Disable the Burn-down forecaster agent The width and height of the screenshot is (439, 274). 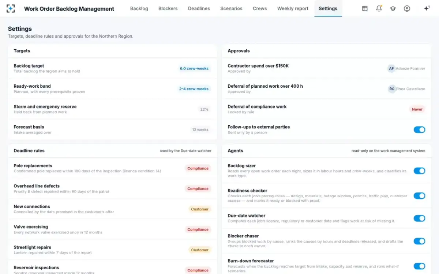click(x=419, y=266)
